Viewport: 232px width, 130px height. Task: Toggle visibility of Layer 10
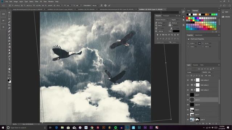click(x=188, y=105)
